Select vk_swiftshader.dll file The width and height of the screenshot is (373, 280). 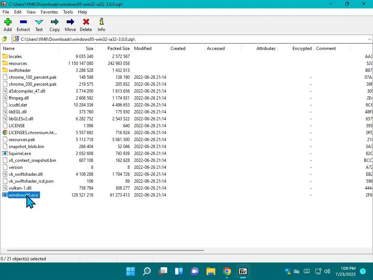[x=26, y=174]
